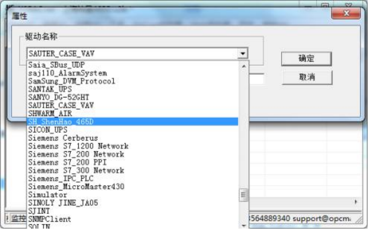This screenshot has height=229, width=368.
Task: Select Saia_SBus_UDP in the list
Action: tap(133, 65)
